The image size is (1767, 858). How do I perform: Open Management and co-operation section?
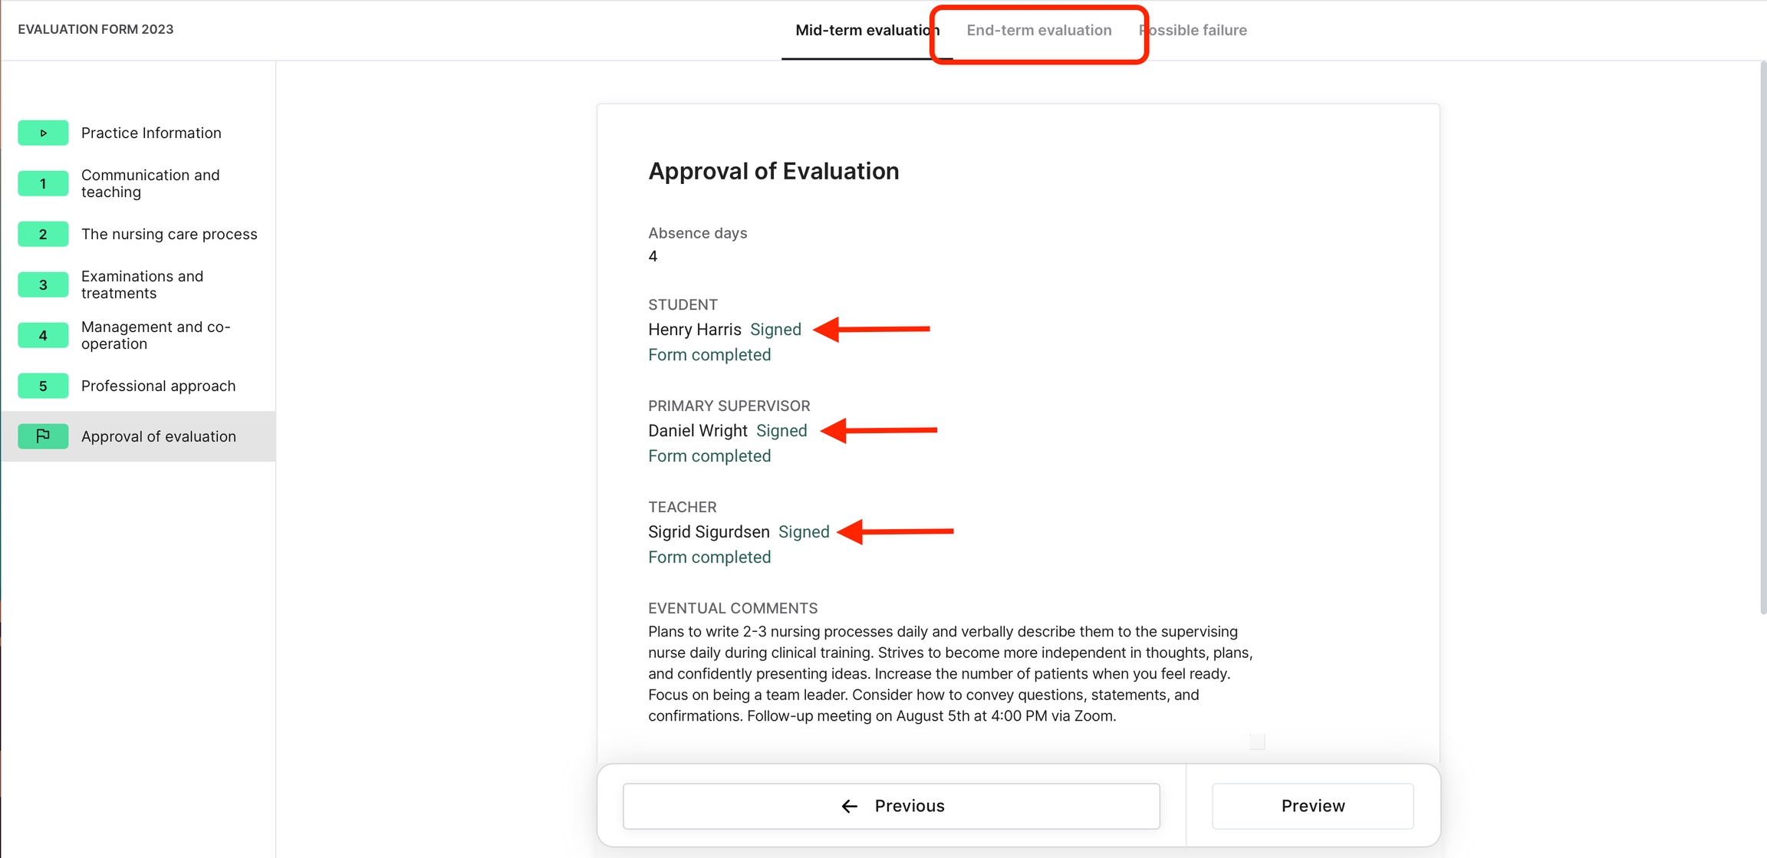coord(156,335)
